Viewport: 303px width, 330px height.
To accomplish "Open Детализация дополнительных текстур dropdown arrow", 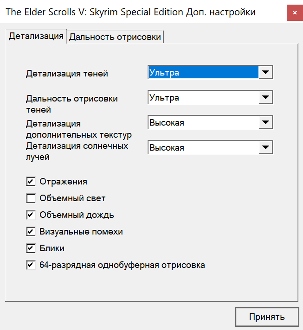I will [x=265, y=123].
